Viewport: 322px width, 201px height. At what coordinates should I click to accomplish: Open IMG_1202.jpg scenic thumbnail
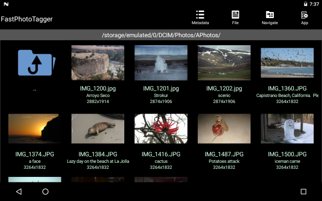[224, 63]
